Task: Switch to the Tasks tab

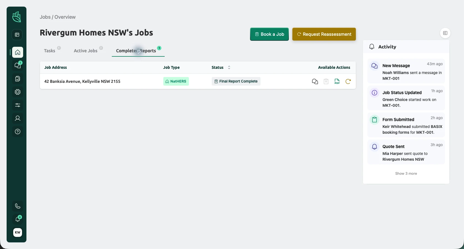Action: 50,51
